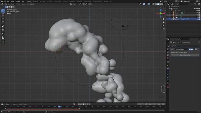Open the Modifier properties wrench tab
The width and height of the screenshot is (201, 113).
tap(168, 69)
